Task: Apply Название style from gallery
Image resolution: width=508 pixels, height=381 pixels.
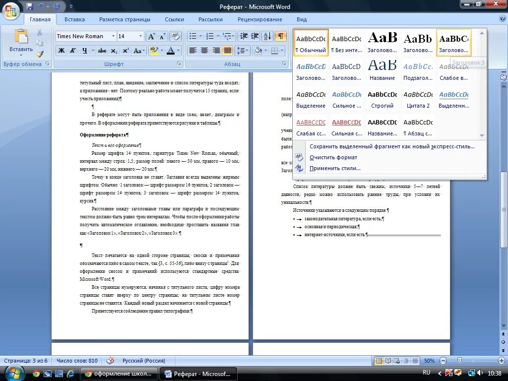Action: pyautogui.click(x=382, y=70)
